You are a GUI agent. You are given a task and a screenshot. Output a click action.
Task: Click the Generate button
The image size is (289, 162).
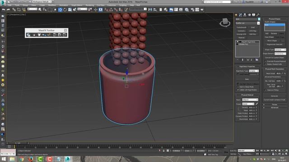click(x=275, y=96)
